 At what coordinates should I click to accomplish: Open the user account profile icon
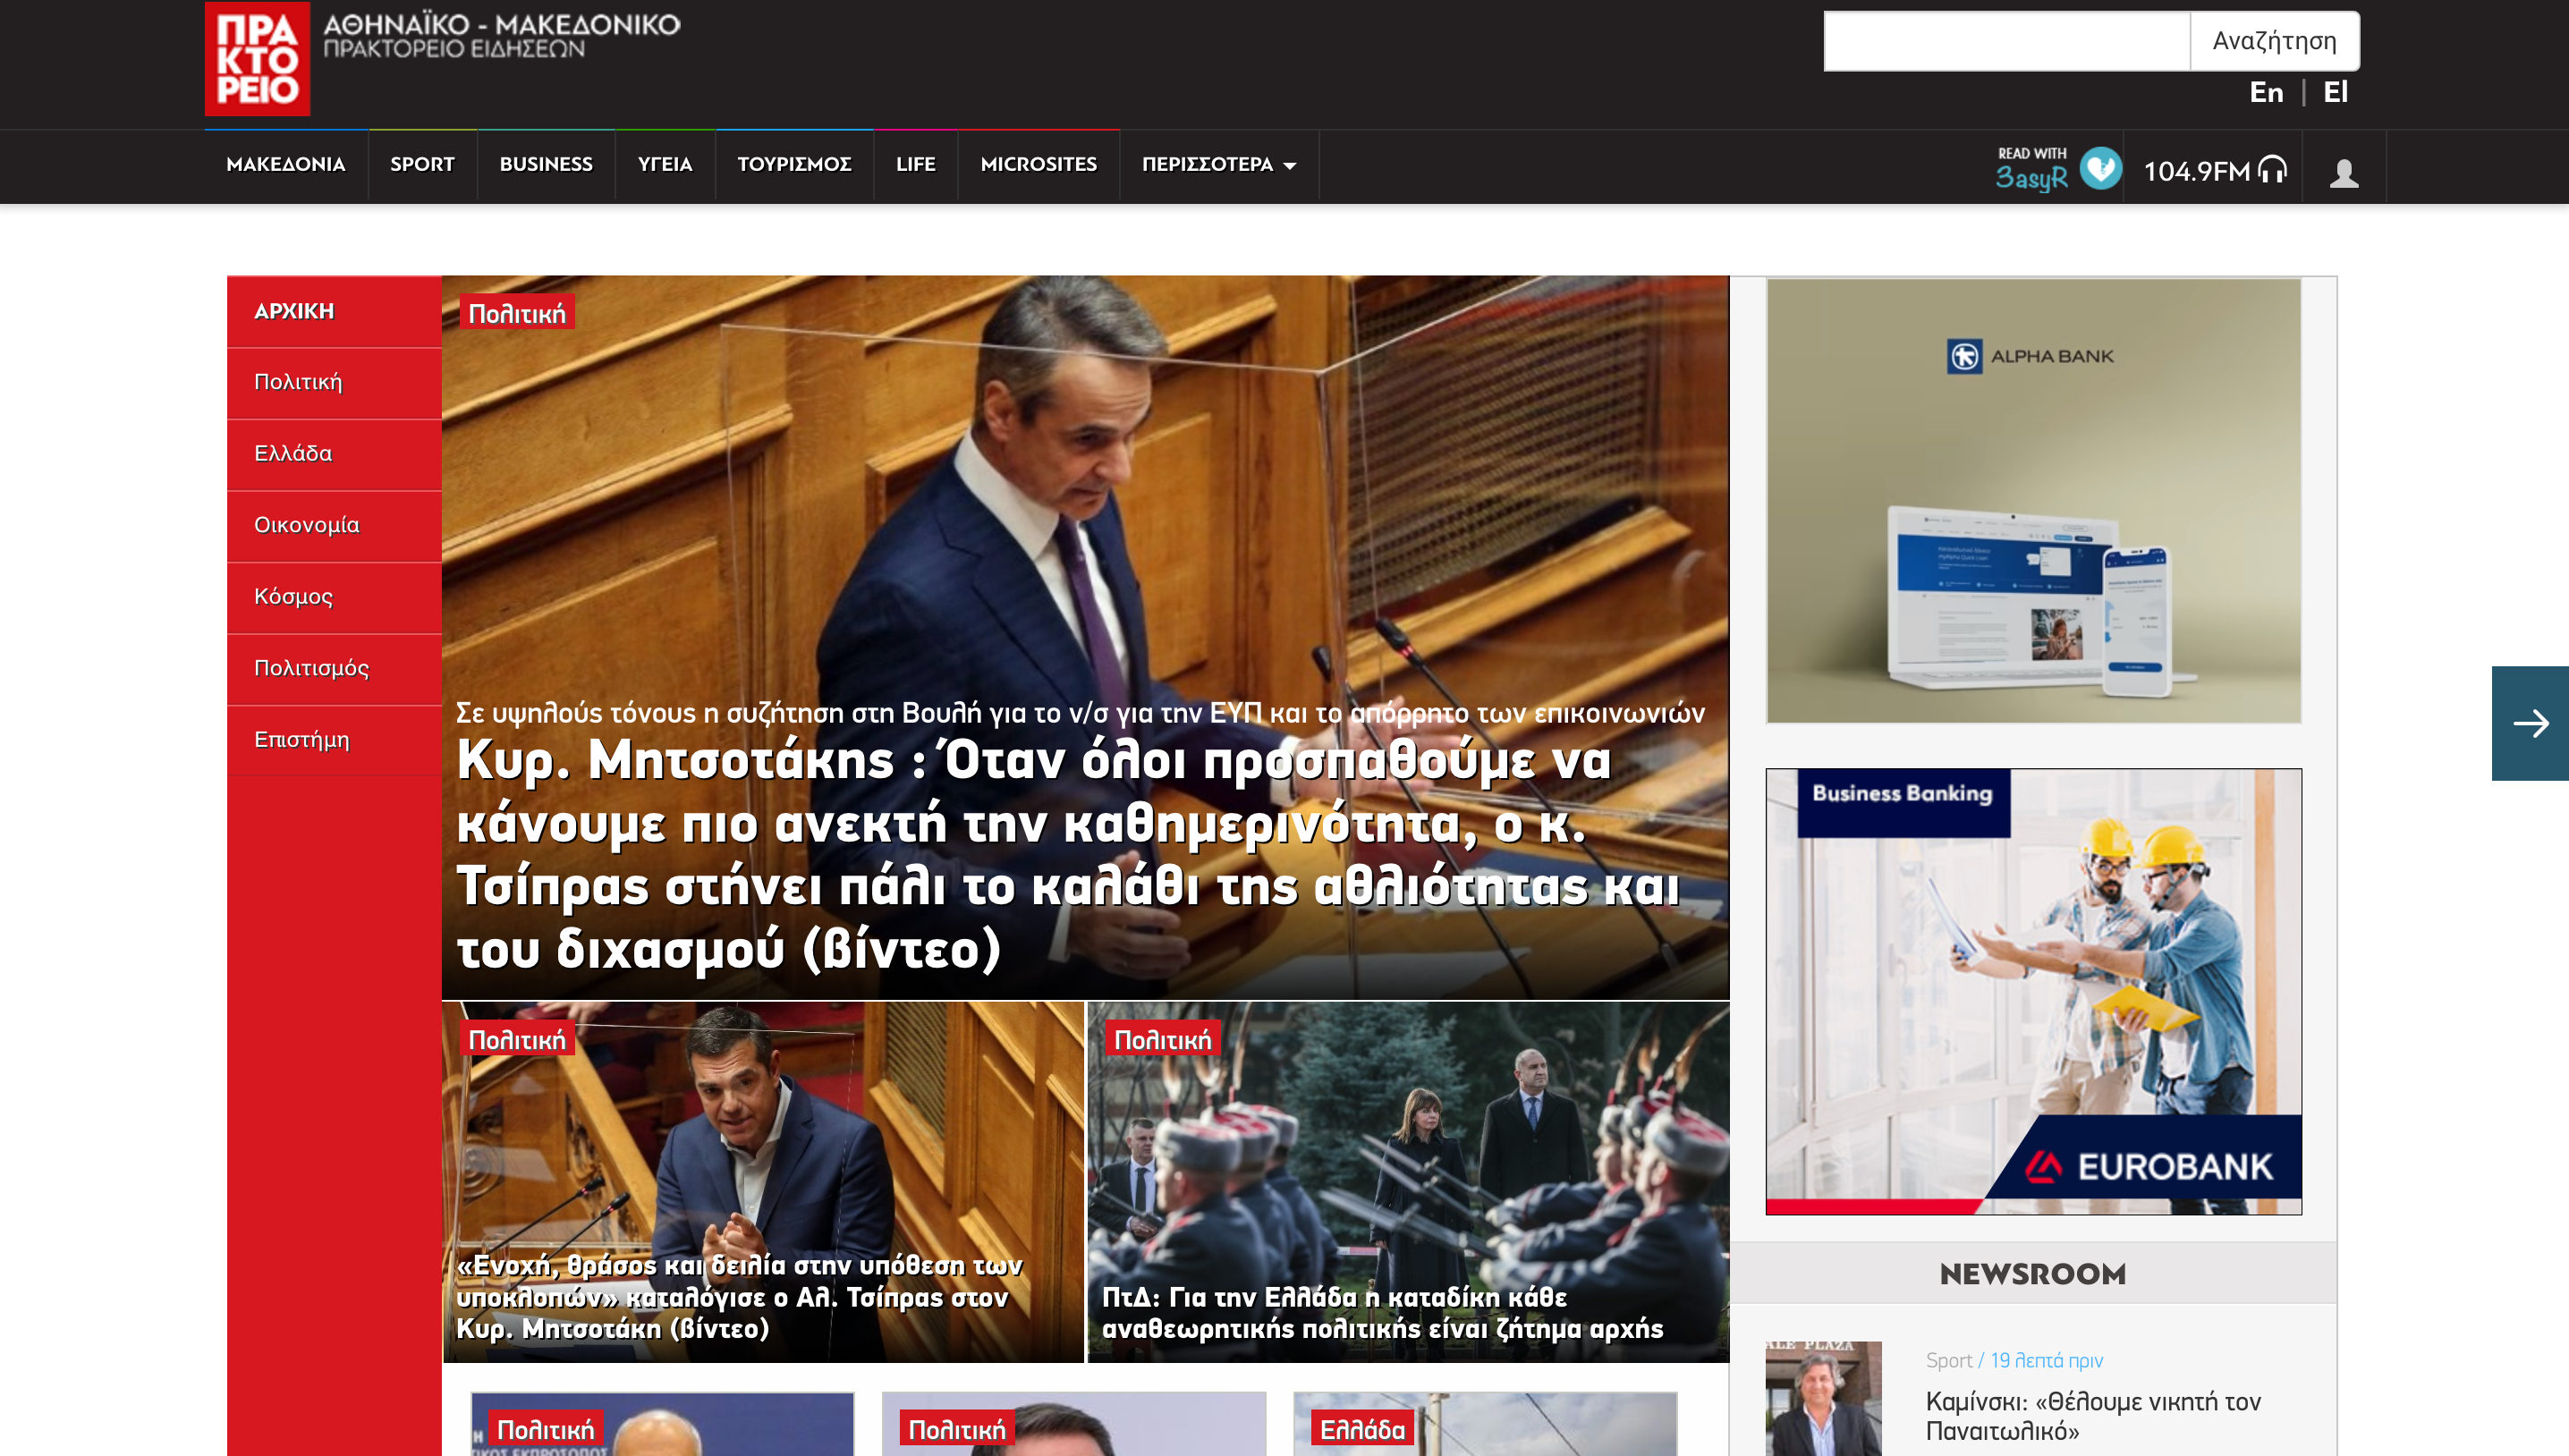coord(2343,173)
